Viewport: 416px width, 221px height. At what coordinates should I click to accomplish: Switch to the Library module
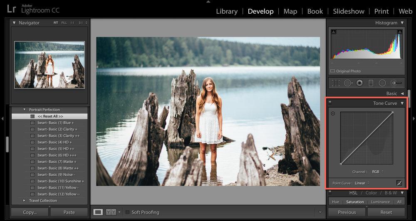pyautogui.click(x=227, y=11)
